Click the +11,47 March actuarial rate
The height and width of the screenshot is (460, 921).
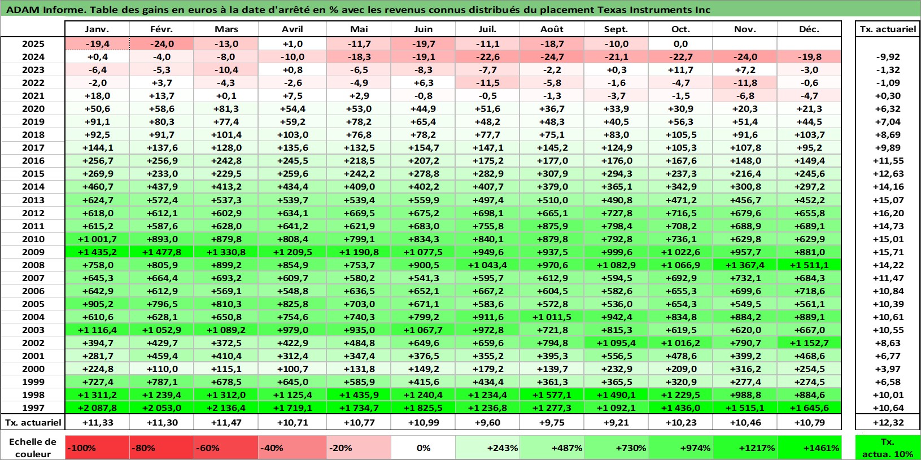tap(226, 422)
